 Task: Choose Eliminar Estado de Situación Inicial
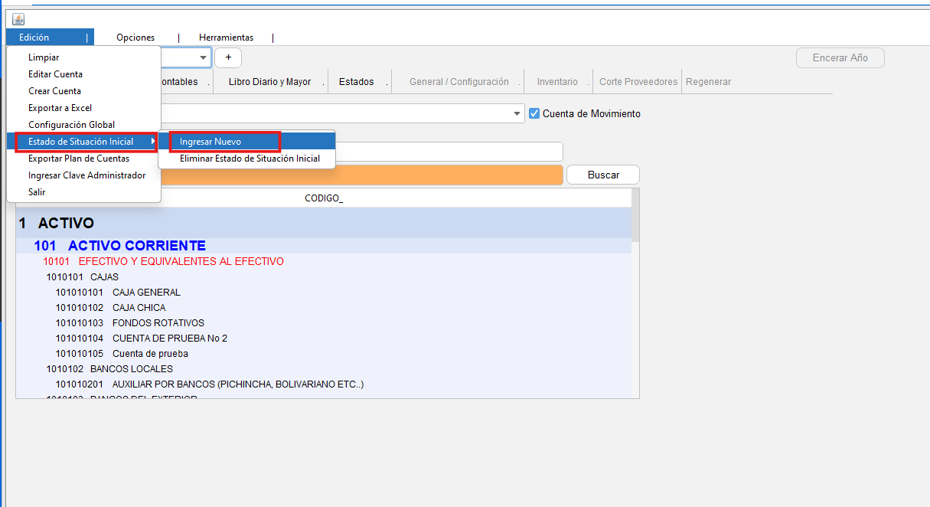coord(250,159)
